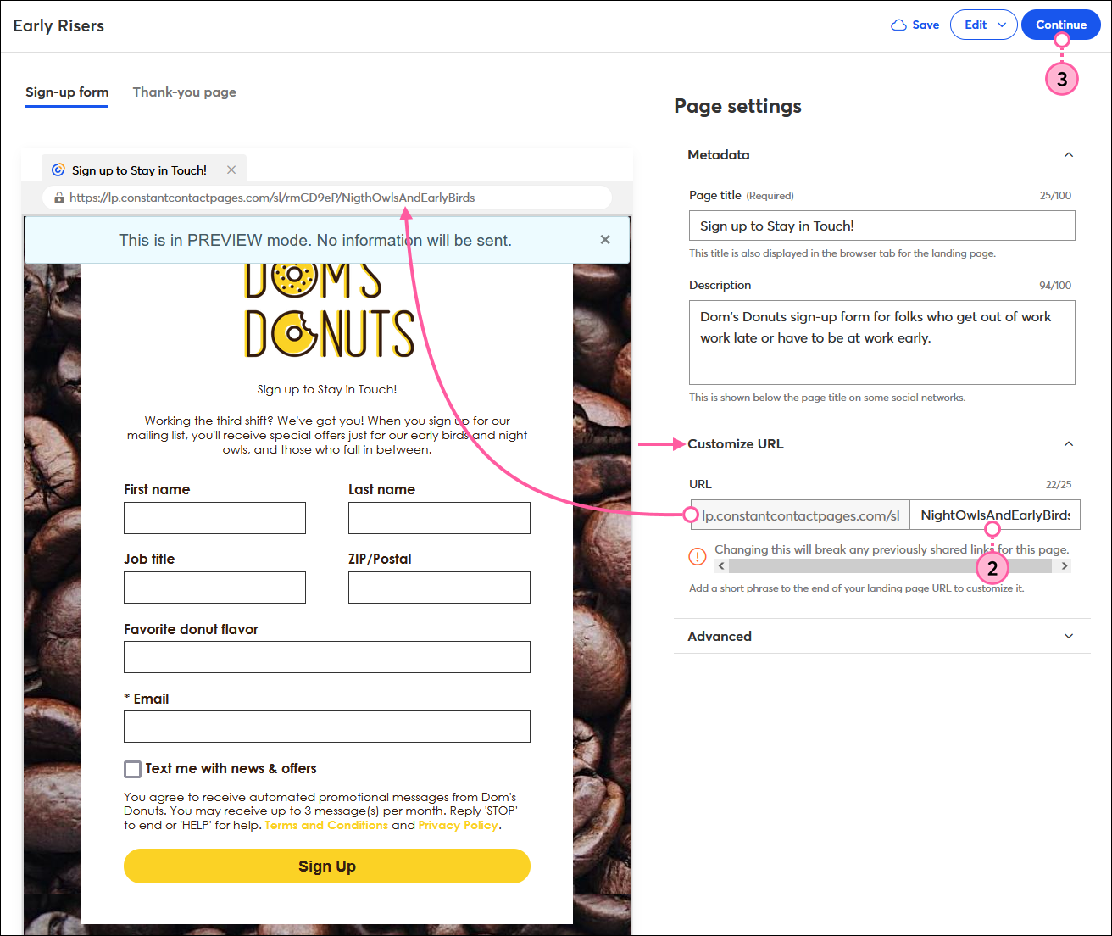Dismiss the PREVIEW mode banner
The height and width of the screenshot is (936, 1112).
click(x=605, y=240)
